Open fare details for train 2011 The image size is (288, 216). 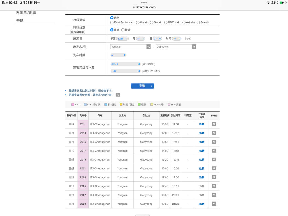coord(214,124)
